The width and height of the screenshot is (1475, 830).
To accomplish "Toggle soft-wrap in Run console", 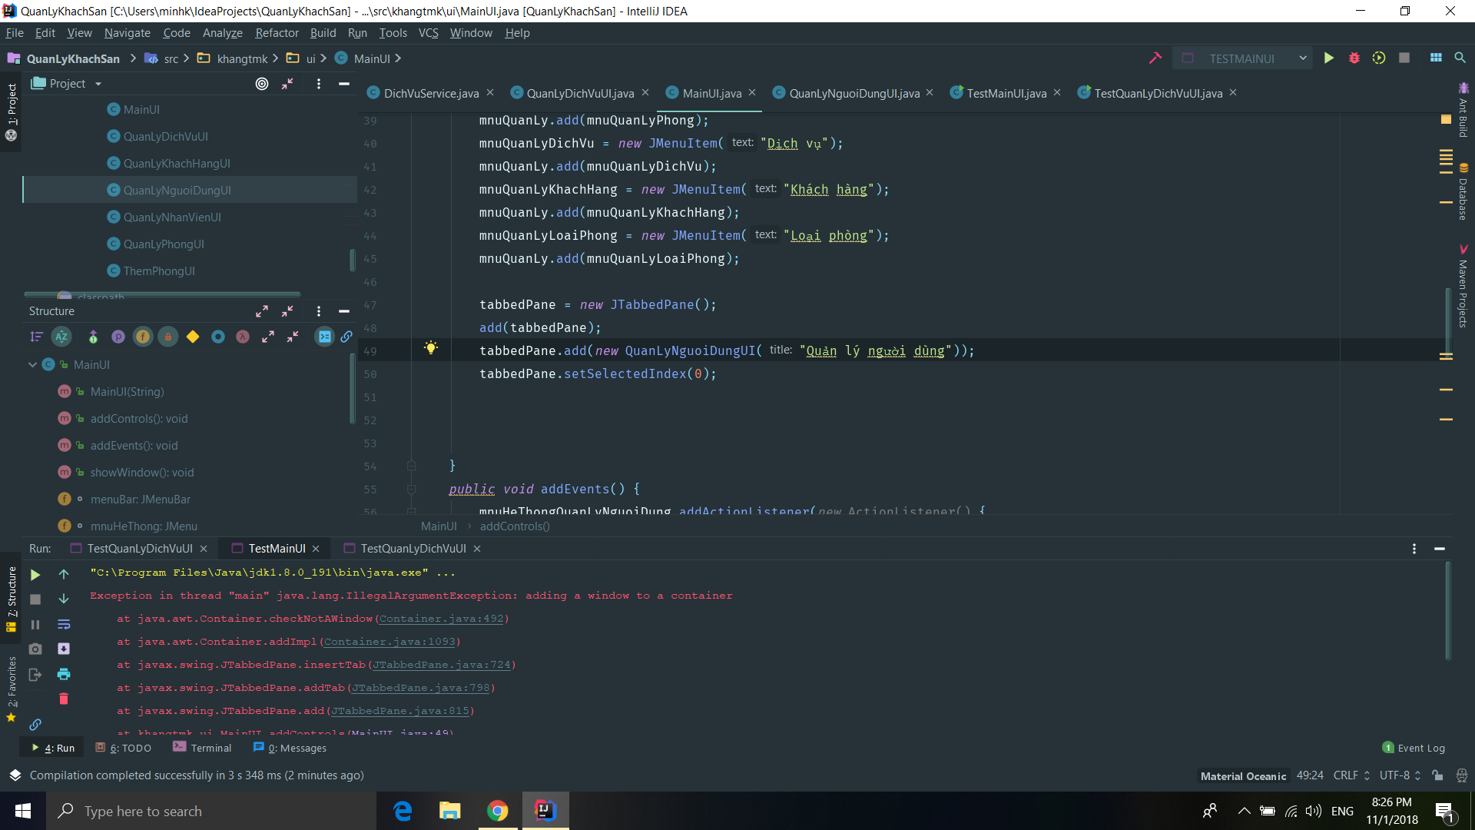I will 64,624.
